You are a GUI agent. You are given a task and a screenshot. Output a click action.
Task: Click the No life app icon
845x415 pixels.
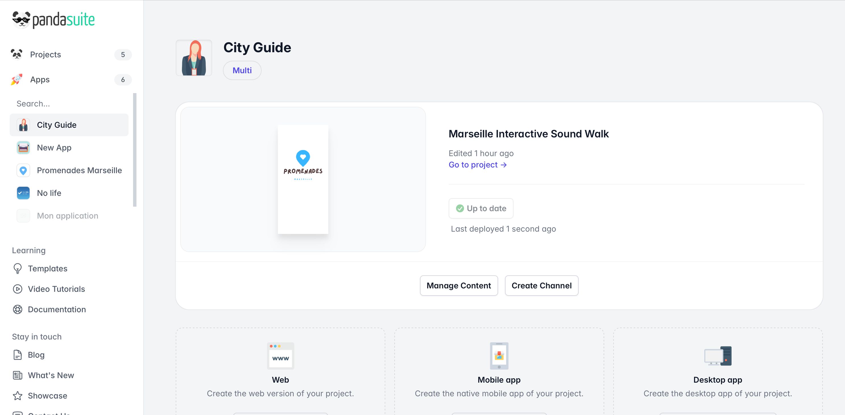point(23,193)
